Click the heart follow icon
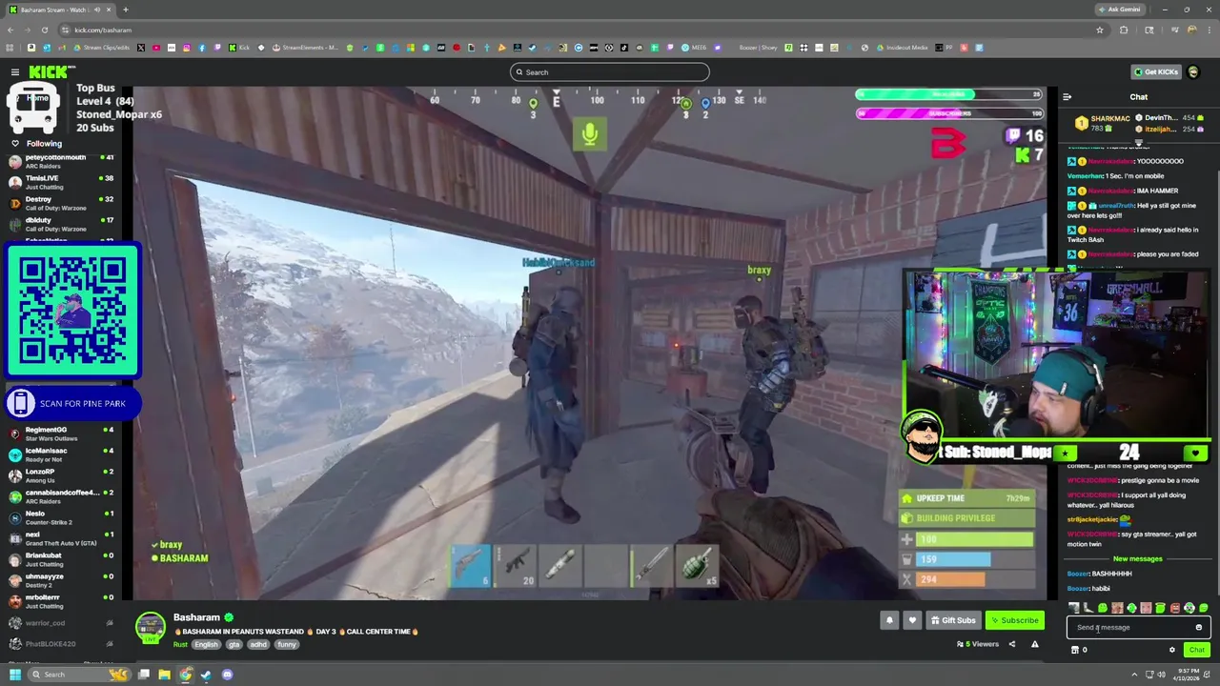 (912, 620)
